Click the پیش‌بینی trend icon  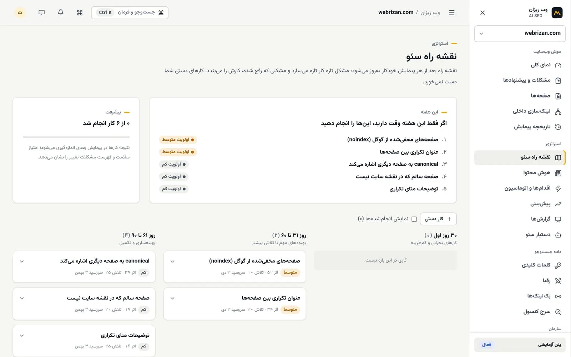pyautogui.click(x=558, y=204)
